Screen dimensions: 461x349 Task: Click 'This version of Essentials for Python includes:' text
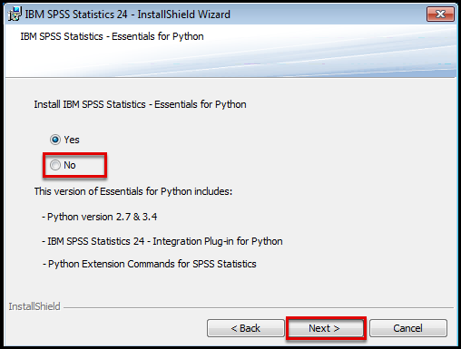click(133, 191)
